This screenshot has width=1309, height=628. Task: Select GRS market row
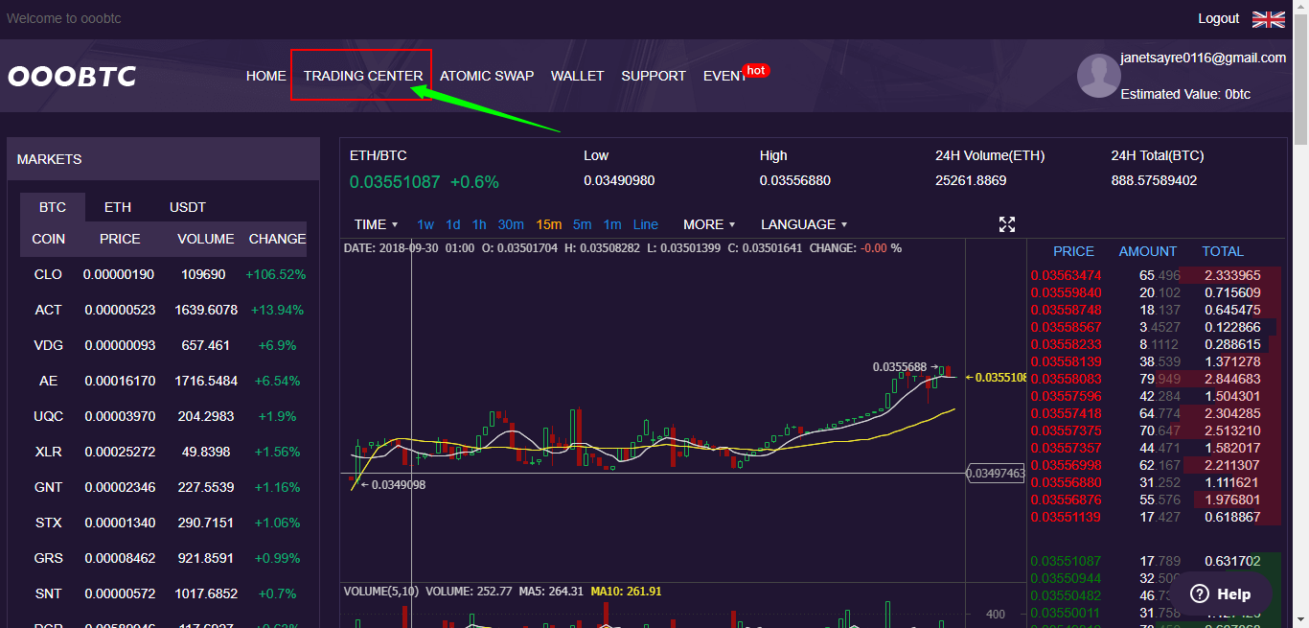164,558
